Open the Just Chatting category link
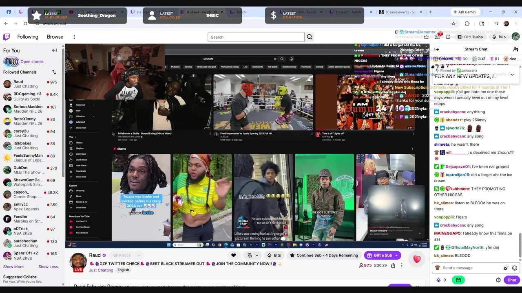The height and width of the screenshot is (293, 522). coord(101,271)
